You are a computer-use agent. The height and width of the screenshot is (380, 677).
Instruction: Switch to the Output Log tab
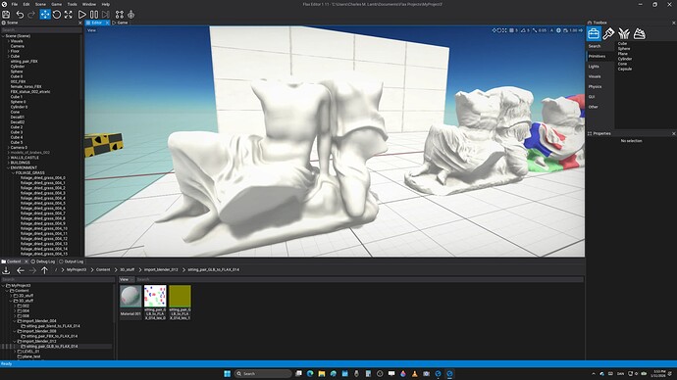pyautogui.click(x=72, y=261)
